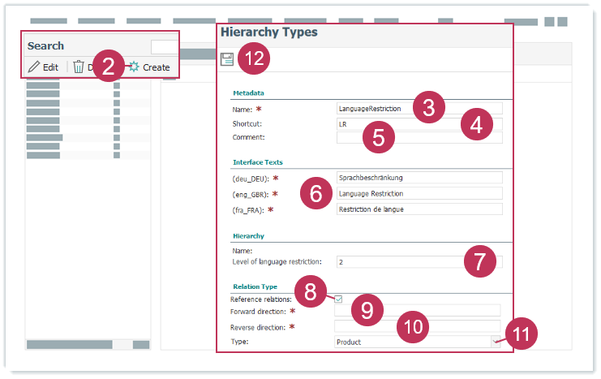Toggle the Reference relations checkbox
Viewport: 601px width, 379px height.
339,299
